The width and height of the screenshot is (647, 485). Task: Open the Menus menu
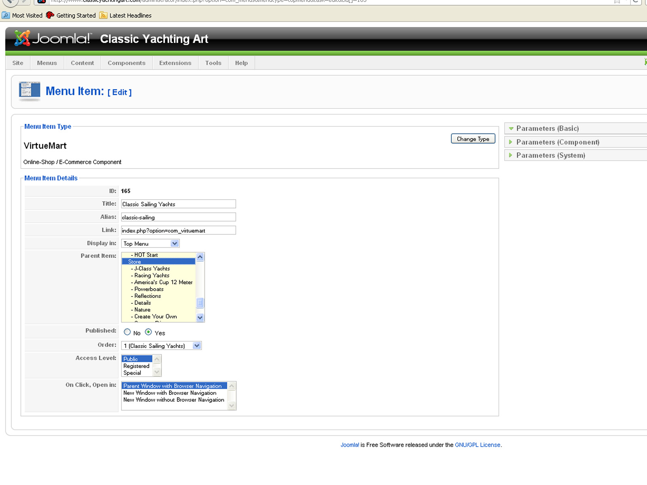click(x=47, y=63)
